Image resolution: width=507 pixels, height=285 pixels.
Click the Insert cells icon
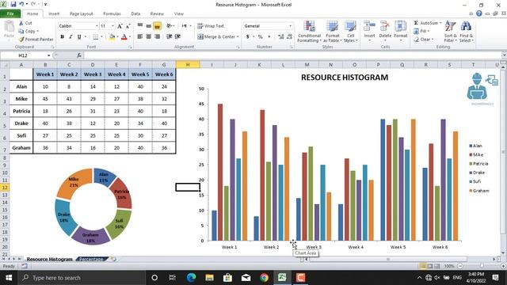[x=369, y=26]
